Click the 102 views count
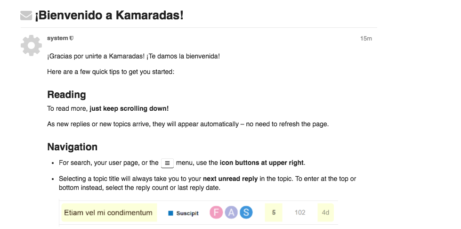The image size is (461, 229). [300, 213]
